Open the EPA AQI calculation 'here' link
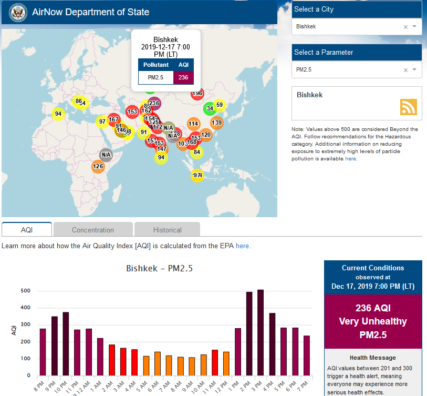This screenshot has height=396, width=427. click(243, 246)
